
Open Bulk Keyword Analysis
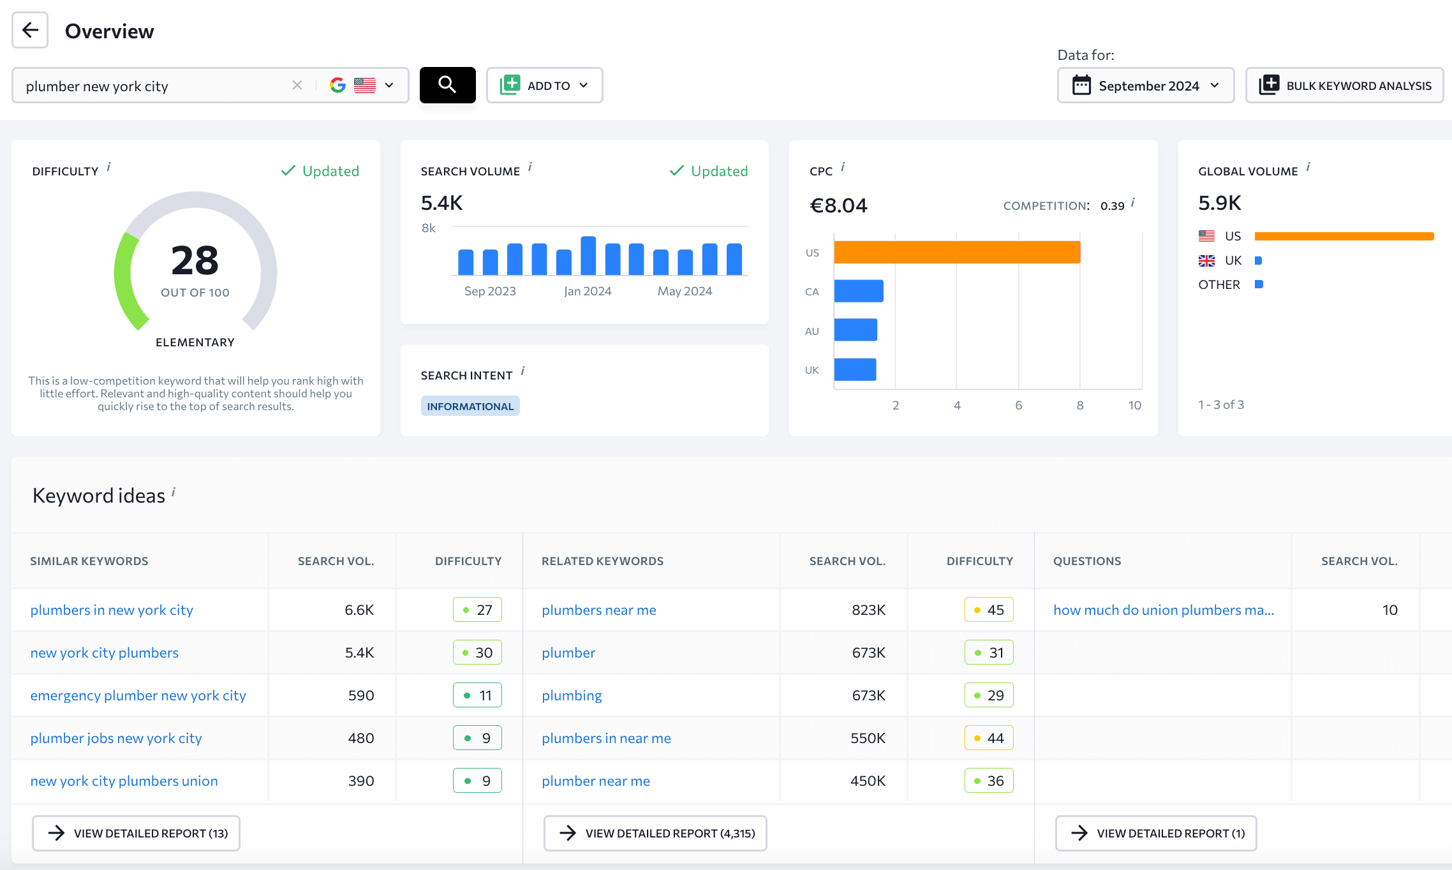click(x=1344, y=85)
